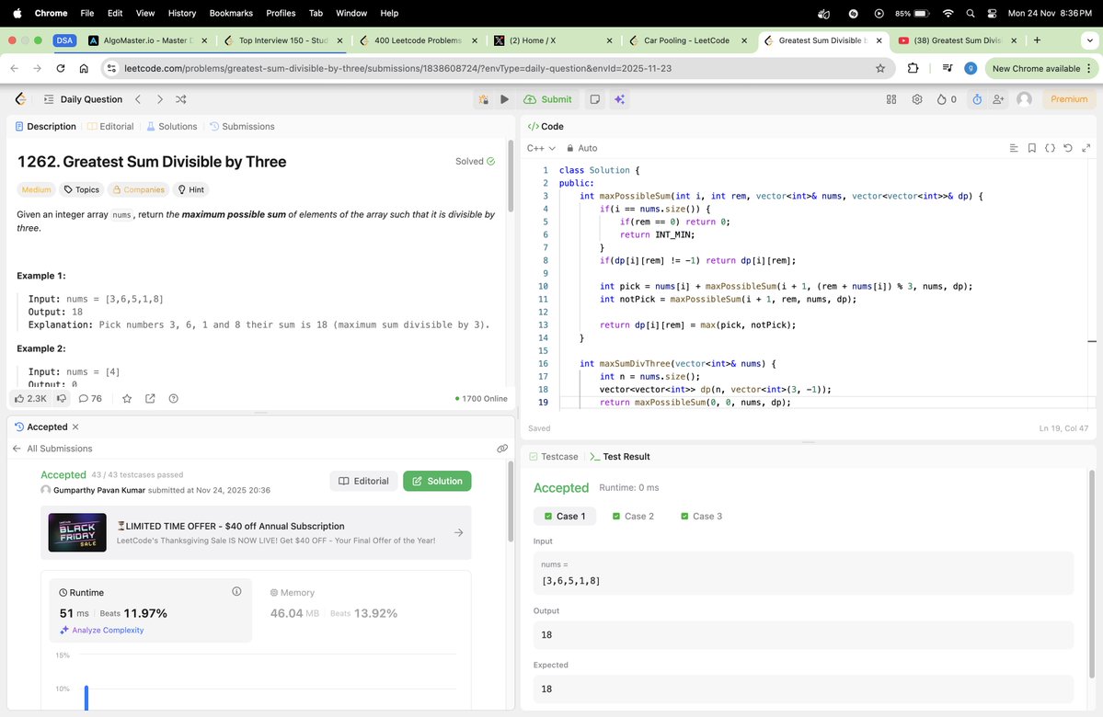Open the problem shuffle/random icon
The width and height of the screenshot is (1103, 717).
pos(180,99)
